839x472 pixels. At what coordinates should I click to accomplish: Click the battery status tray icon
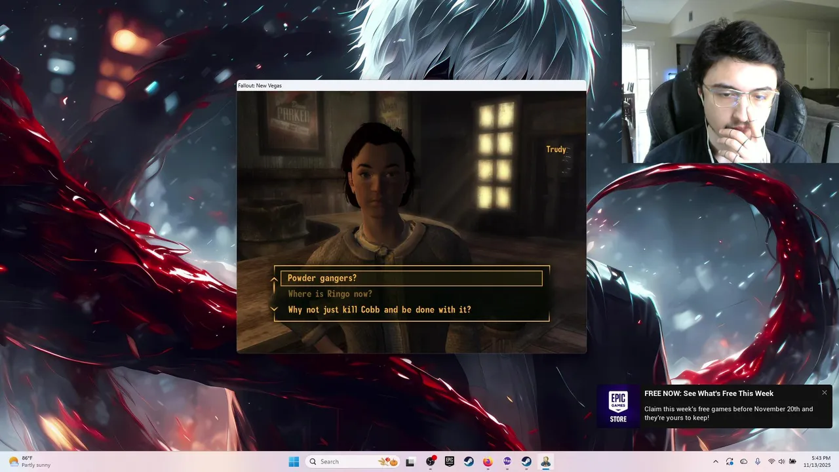click(792, 462)
